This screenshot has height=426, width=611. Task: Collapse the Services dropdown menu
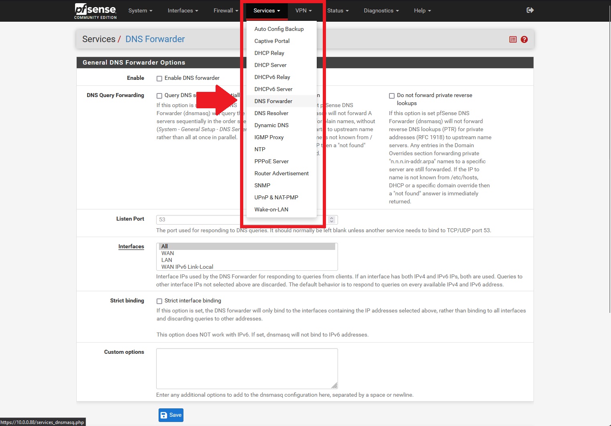pyautogui.click(x=267, y=10)
